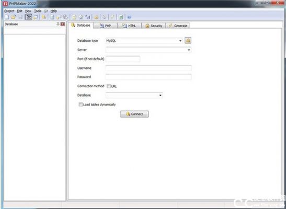Click the toolbar icon right of tree view

point(36,17)
